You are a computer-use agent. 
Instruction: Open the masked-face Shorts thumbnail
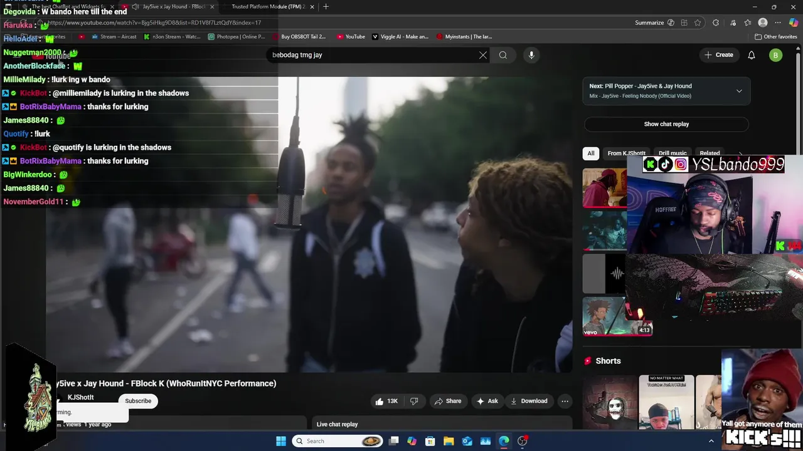609,402
